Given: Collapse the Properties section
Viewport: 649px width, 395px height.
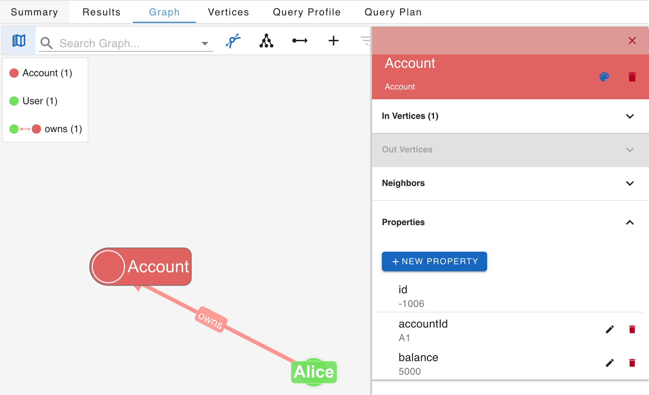Looking at the screenshot, I should (x=630, y=223).
